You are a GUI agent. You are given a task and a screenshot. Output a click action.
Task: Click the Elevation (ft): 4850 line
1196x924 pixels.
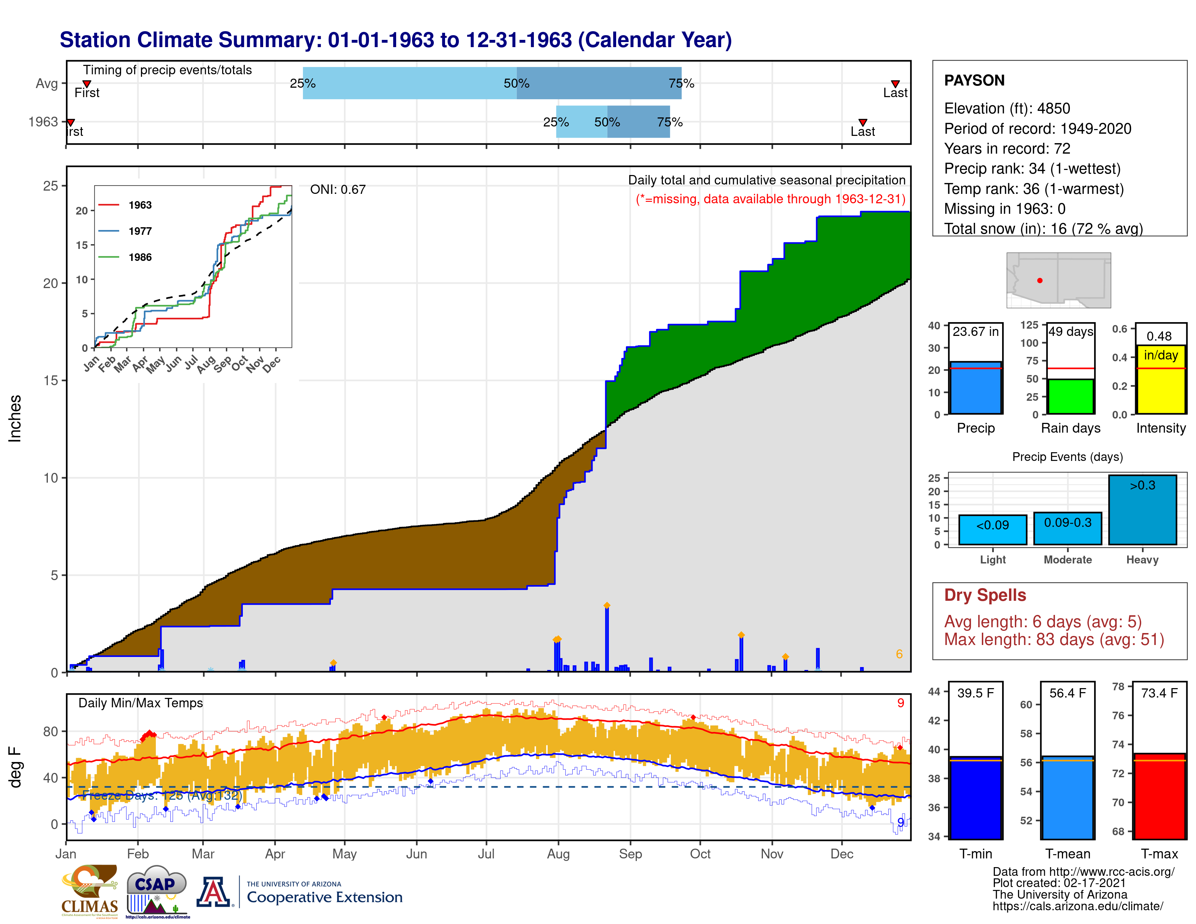coord(1006,108)
